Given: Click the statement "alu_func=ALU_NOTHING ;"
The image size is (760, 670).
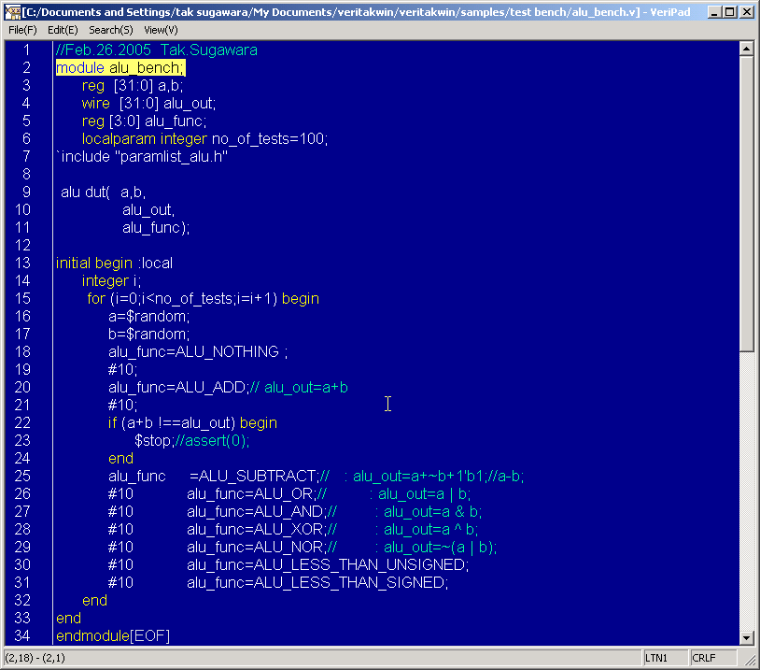Looking at the screenshot, I should (x=198, y=351).
